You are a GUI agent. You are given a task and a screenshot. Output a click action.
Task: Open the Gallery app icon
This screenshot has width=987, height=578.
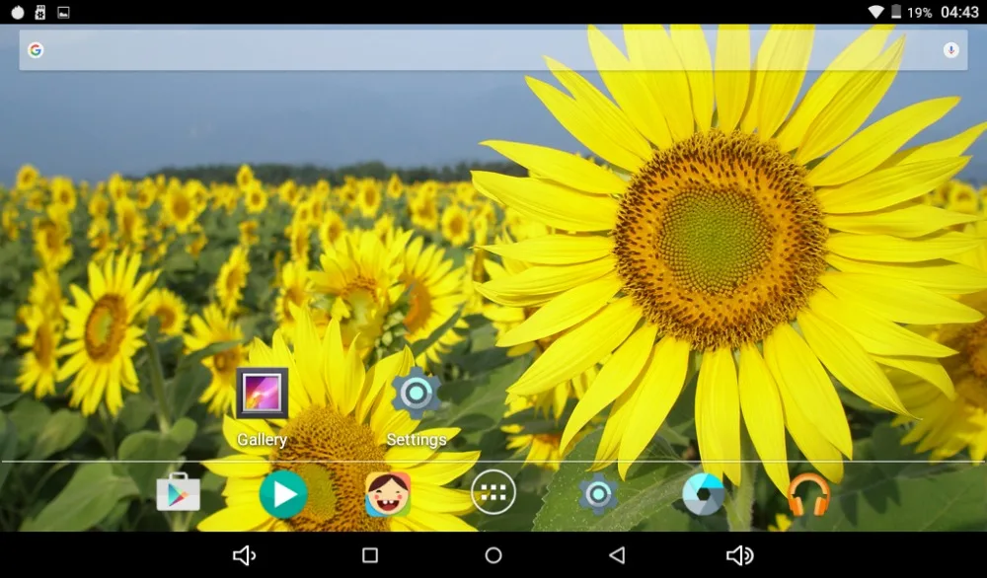point(263,394)
